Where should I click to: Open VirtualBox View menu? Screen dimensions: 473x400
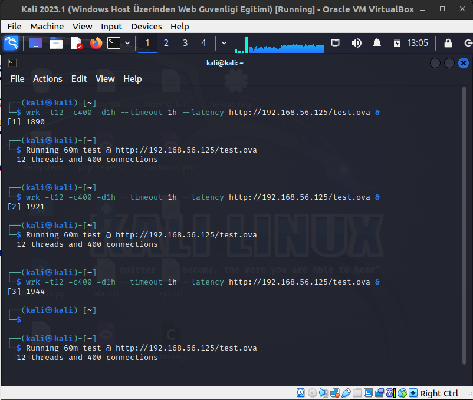click(83, 27)
